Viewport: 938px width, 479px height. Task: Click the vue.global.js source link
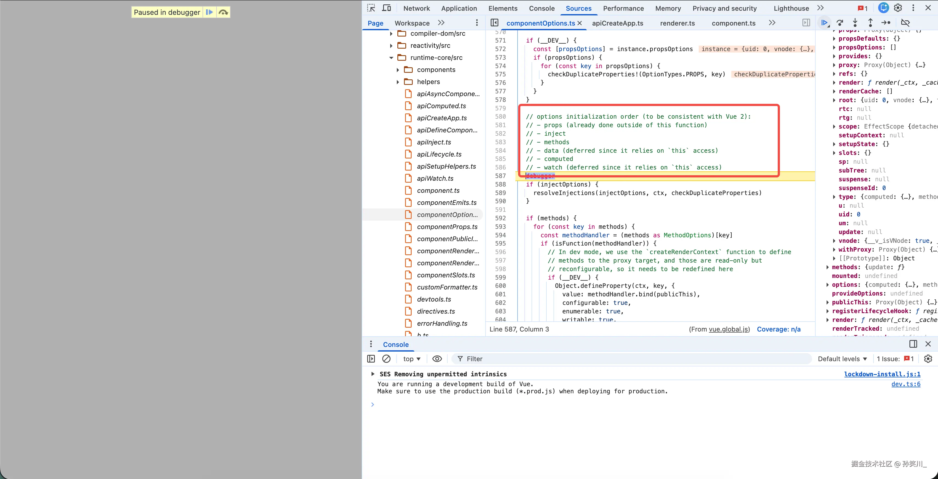[728, 329]
